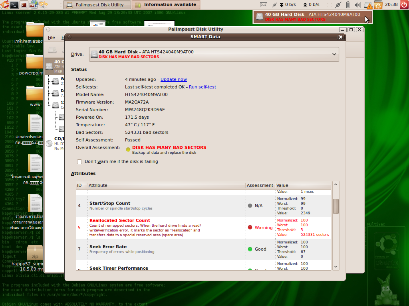Click the battery icon in system tray

pyautogui.click(x=348, y=5)
